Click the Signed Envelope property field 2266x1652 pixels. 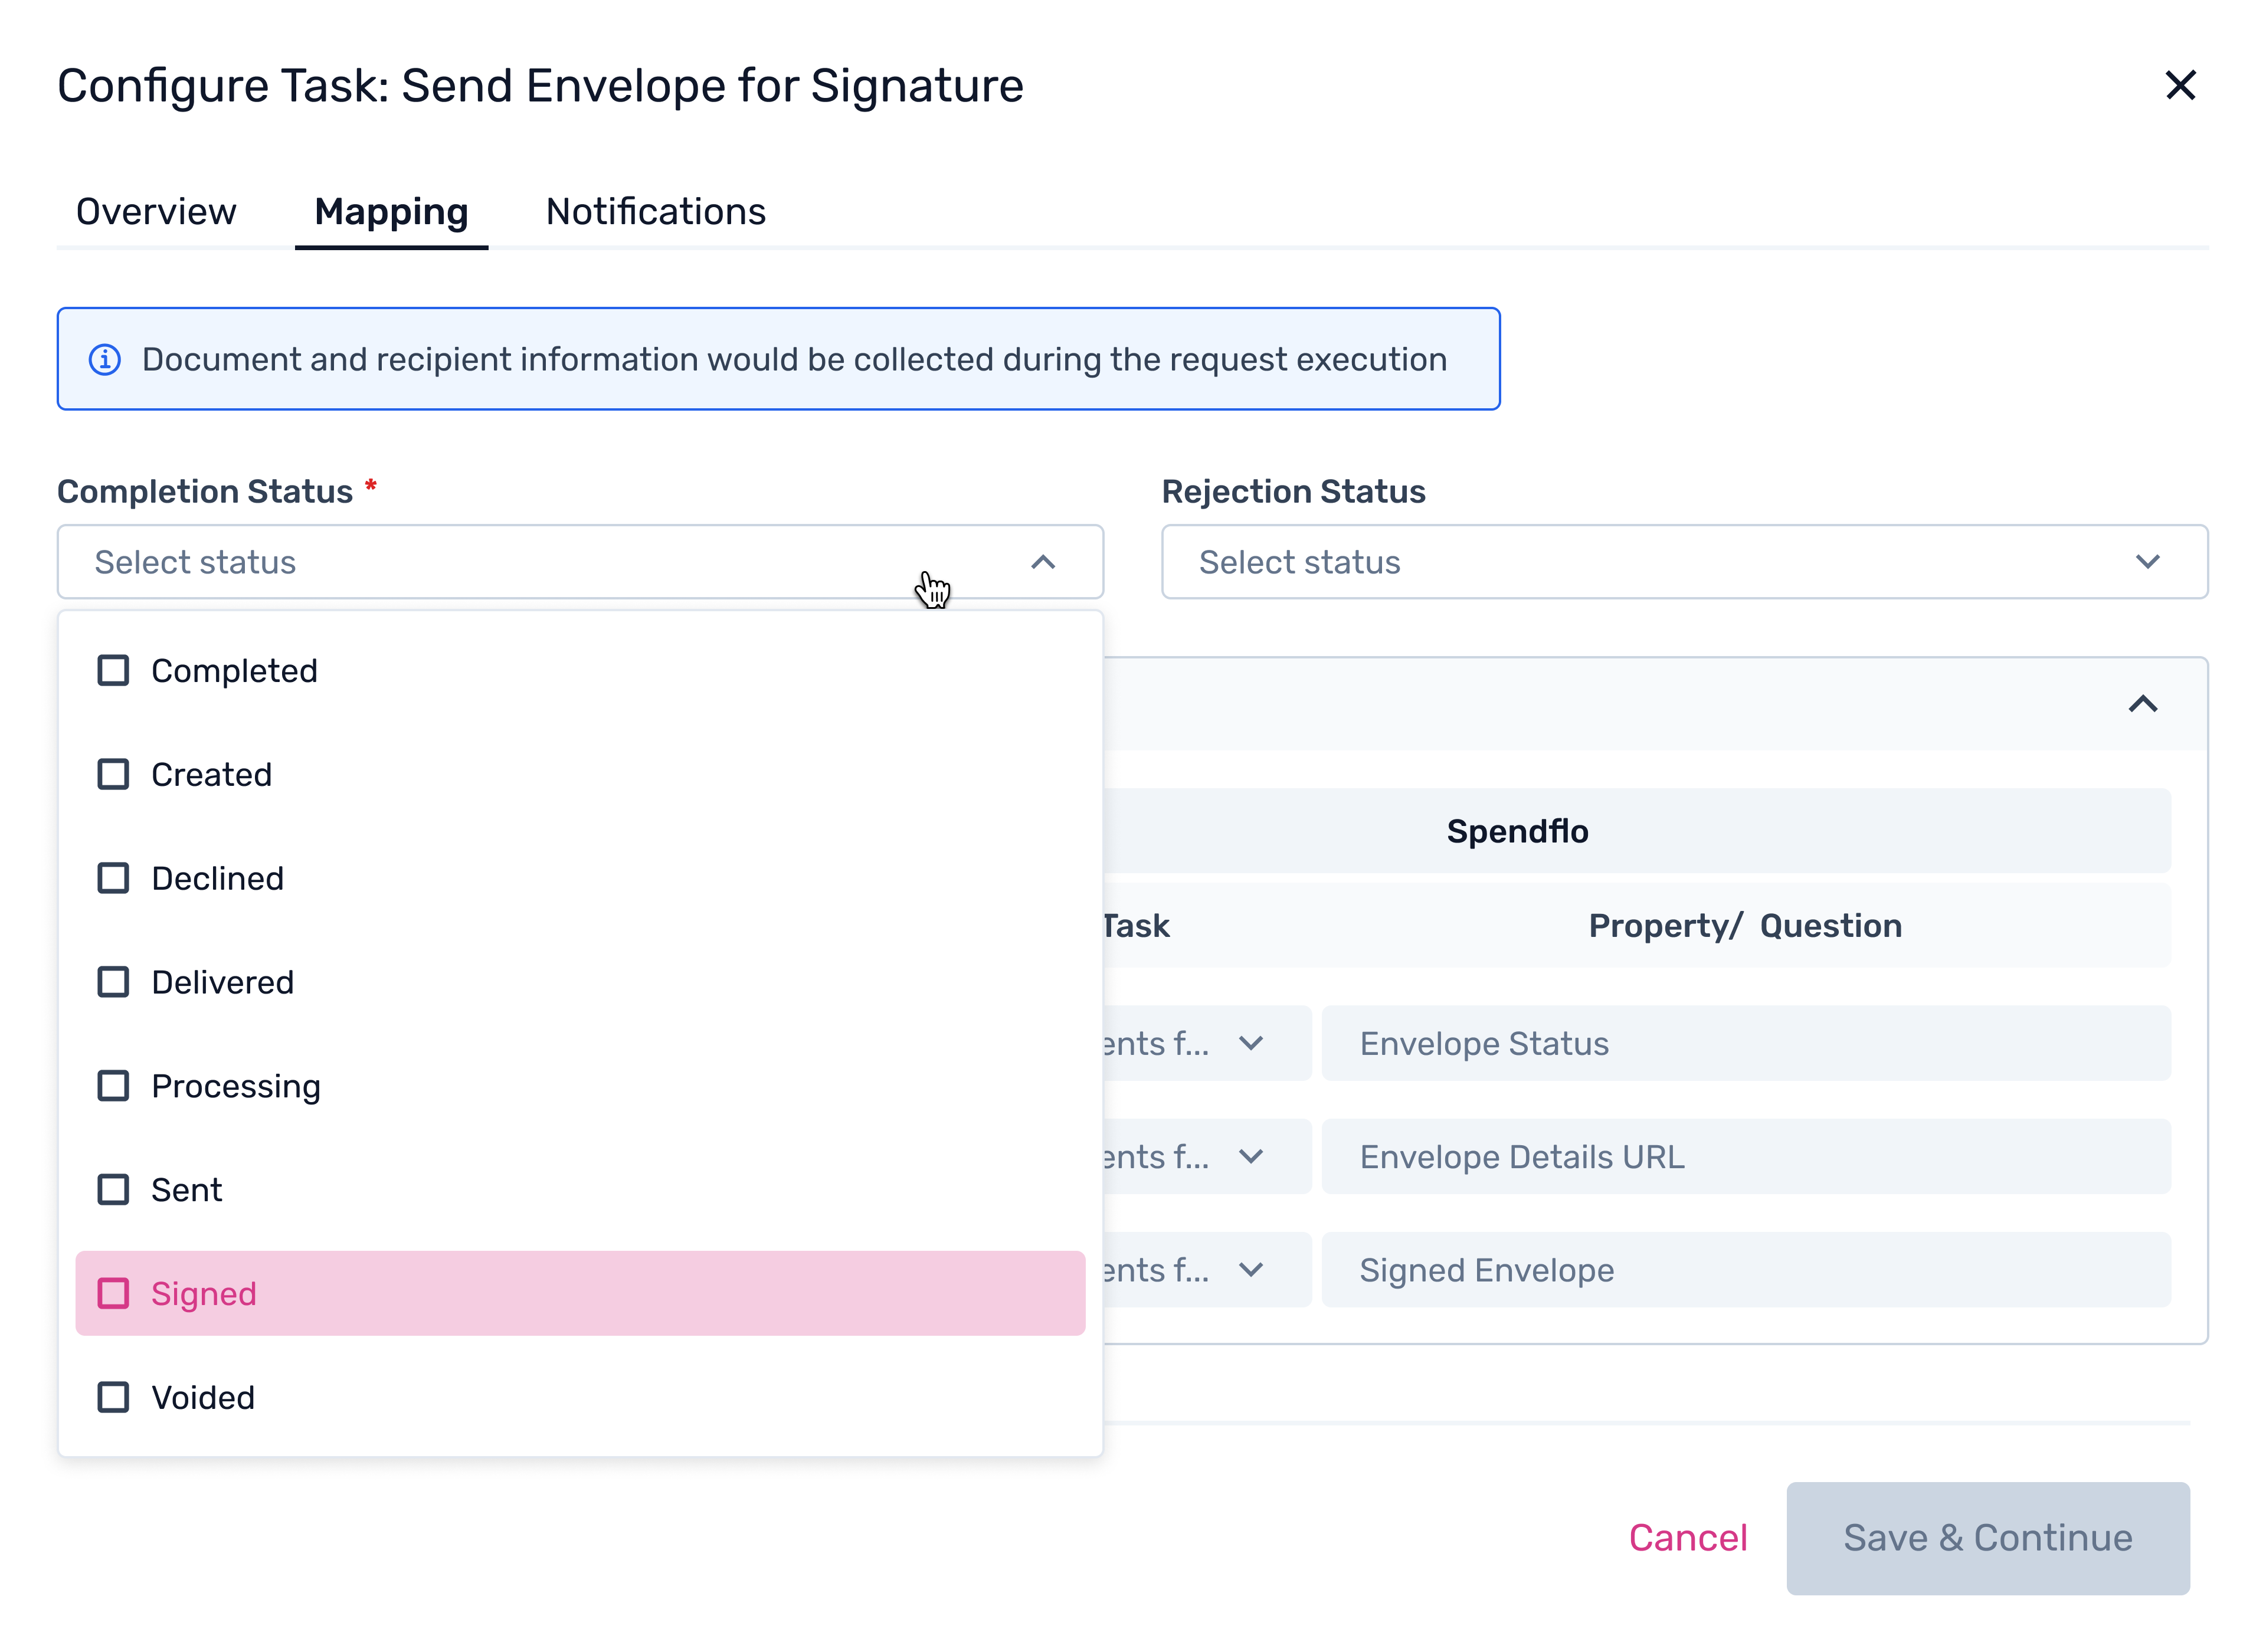pyautogui.click(x=1745, y=1270)
